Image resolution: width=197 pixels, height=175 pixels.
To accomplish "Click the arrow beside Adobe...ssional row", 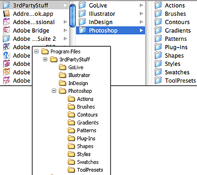I will pyautogui.click(x=65, y=22).
